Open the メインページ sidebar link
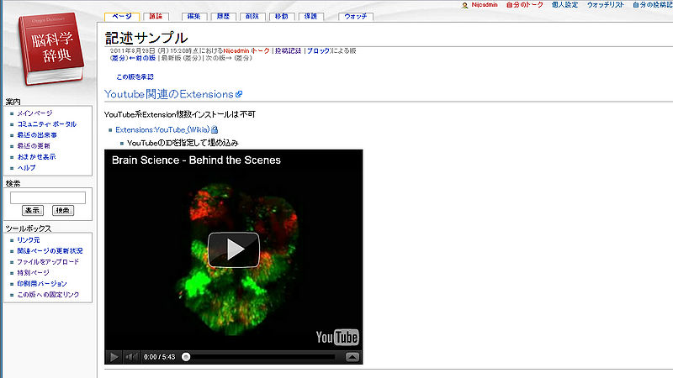 (x=34, y=113)
